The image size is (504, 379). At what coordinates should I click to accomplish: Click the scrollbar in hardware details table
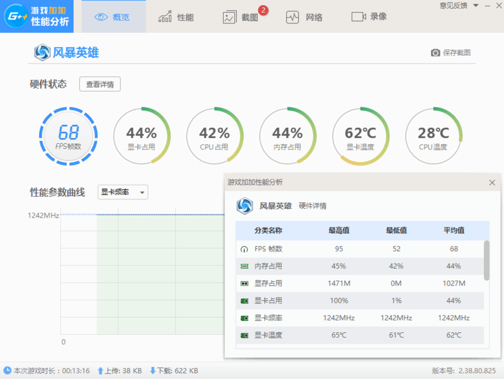(x=486, y=260)
